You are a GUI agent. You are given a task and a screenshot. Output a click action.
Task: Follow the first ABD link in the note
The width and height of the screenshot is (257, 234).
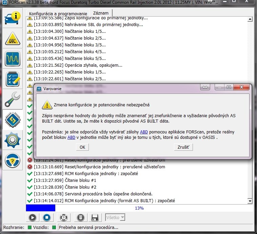143,132
